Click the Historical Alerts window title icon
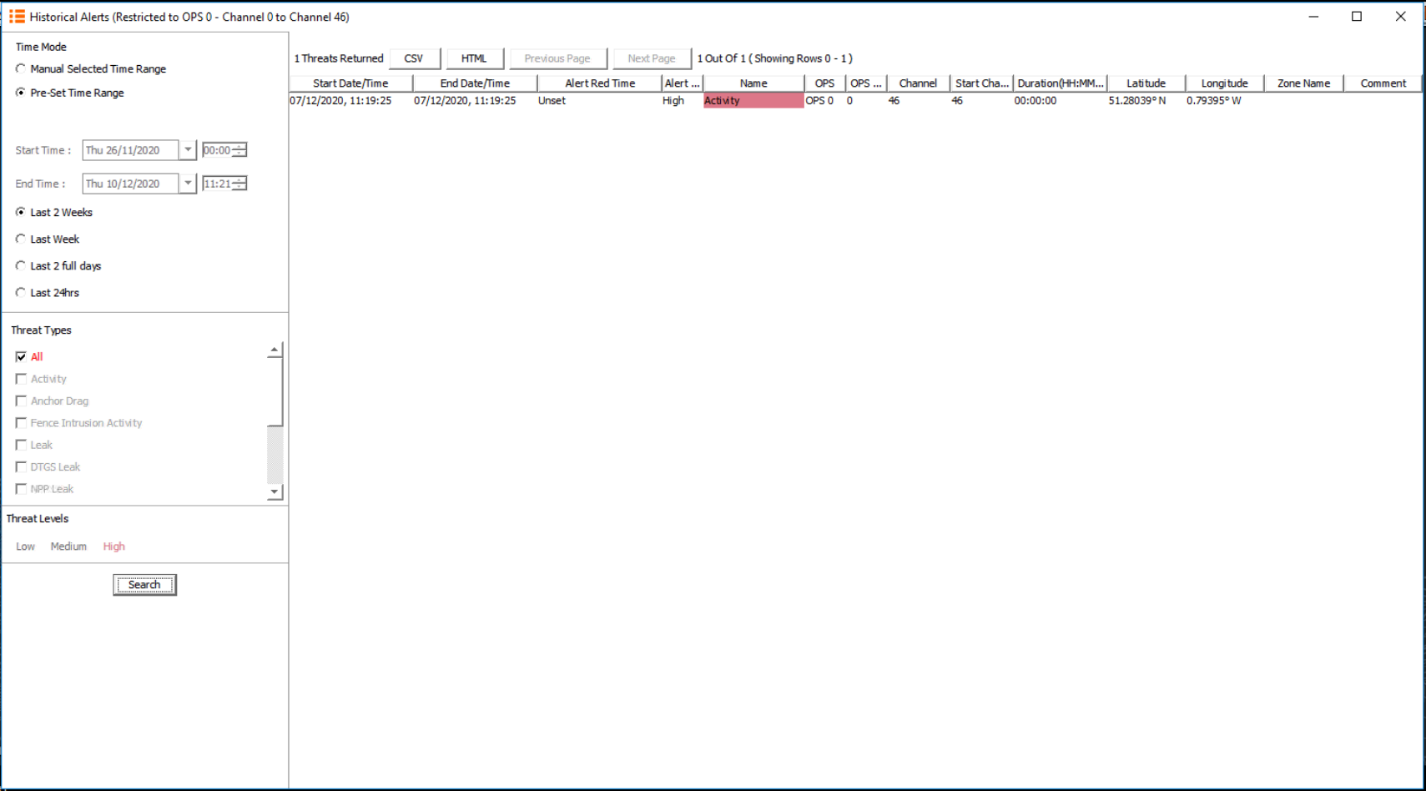 coord(17,17)
